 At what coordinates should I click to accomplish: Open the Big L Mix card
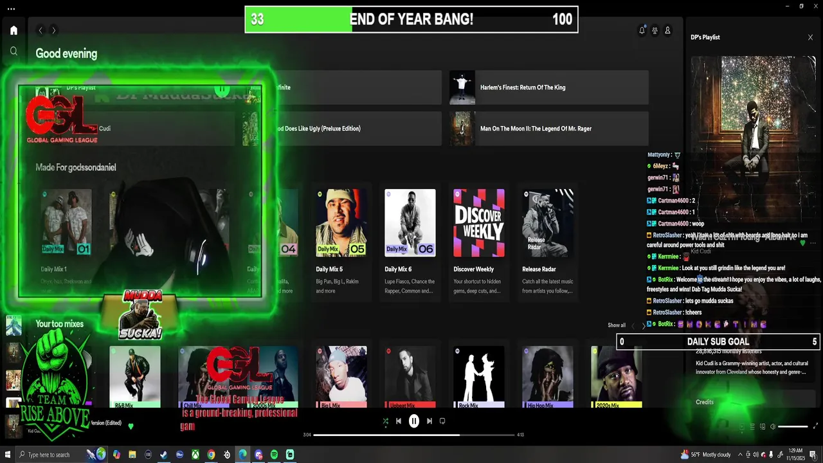[x=341, y=377]
